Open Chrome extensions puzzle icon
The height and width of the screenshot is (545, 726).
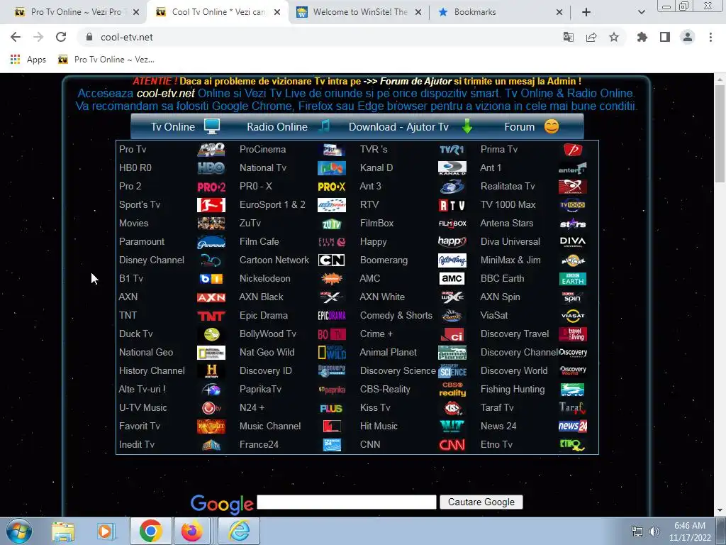642,37
